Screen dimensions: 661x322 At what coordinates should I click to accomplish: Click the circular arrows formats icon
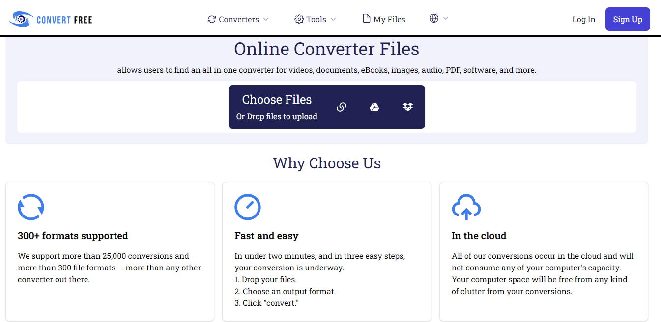pos(31,207)
